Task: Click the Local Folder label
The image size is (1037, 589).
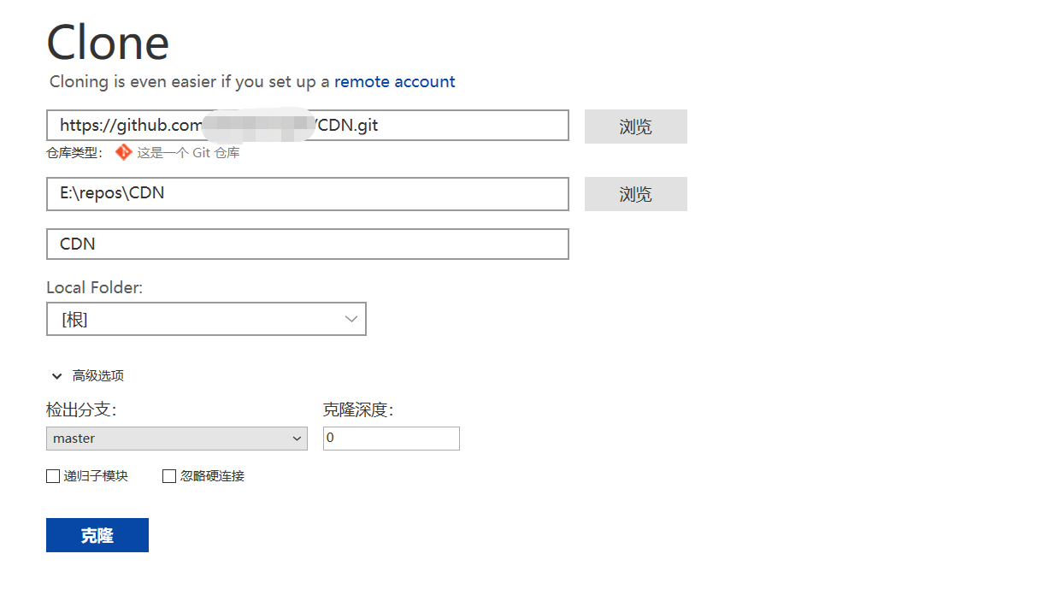Action: pos(94,288)
